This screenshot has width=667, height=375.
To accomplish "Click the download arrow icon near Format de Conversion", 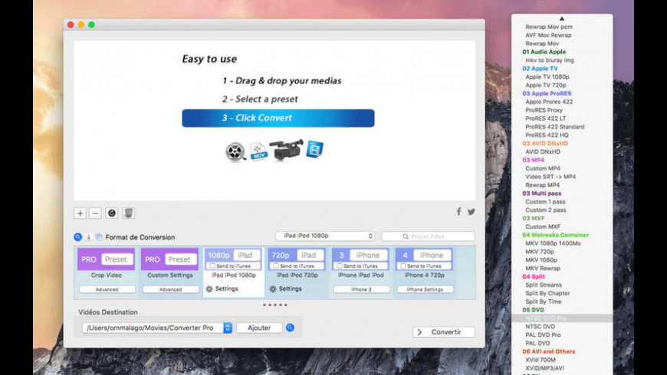I will pyautogui.click(x=88, y=237).
